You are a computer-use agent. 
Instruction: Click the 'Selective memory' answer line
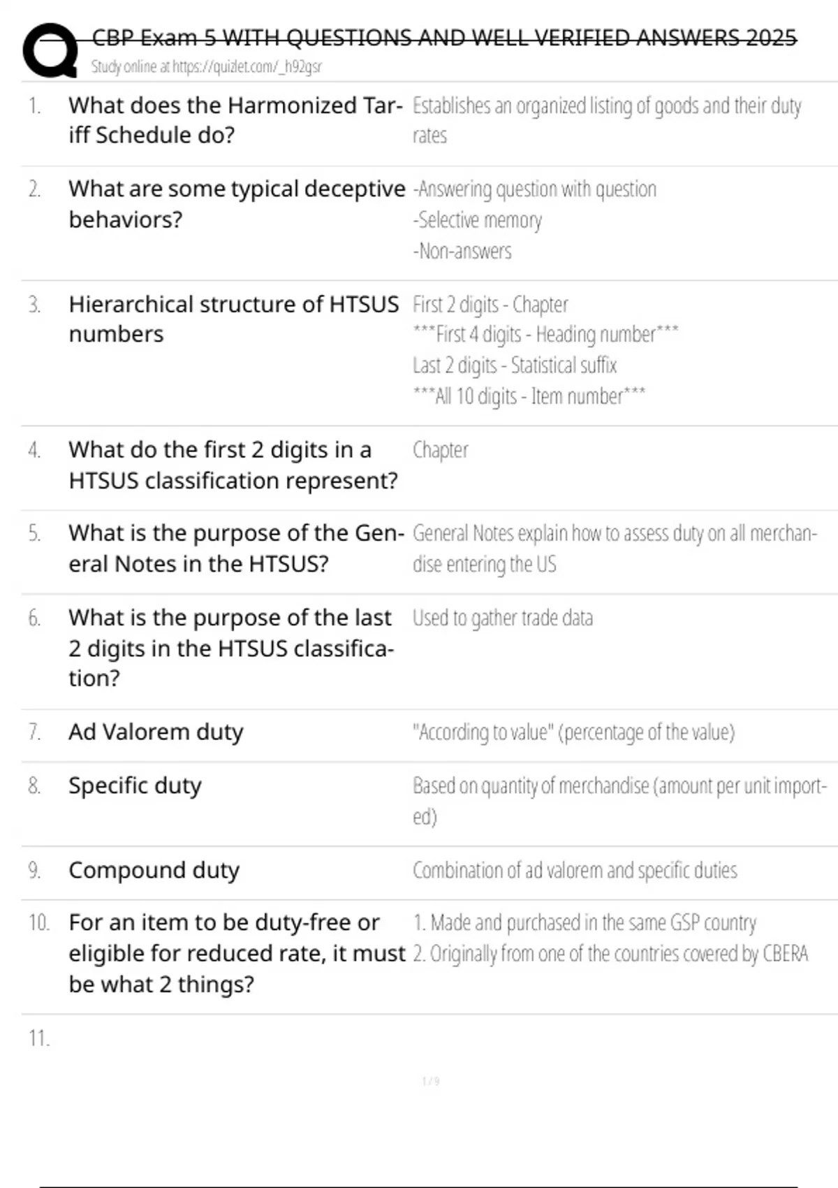click(478, 220)
